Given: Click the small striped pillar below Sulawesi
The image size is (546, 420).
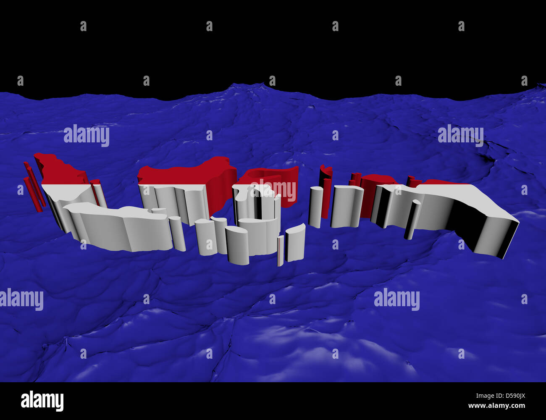Looking at the screenshot, I should (x=280, y=251).
